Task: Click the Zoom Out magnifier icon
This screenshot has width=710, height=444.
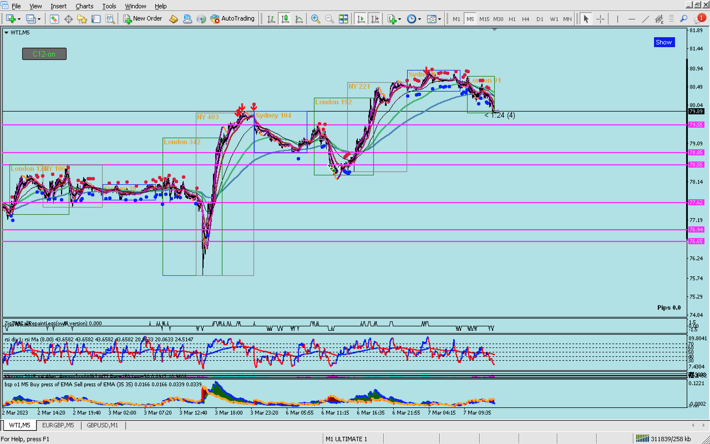Action: [x=329, y=19]
